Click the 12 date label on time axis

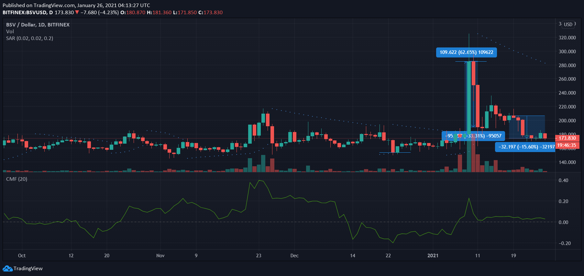click(x=71, y=255)
